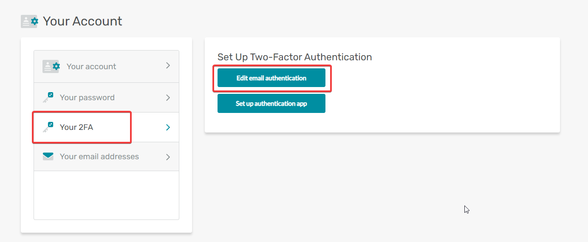Click the empty sidebar area below email addresses
Viewport: 588px width, 242px height.
[x=106, y=195]
